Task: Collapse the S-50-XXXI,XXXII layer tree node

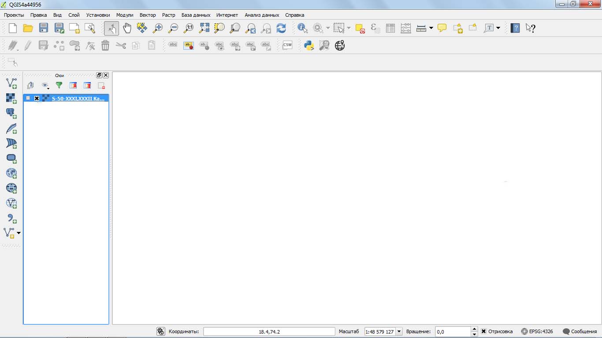Action: (28, 99)
